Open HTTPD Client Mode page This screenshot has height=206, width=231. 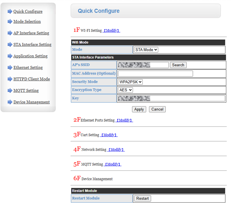click(x=31, y=79)
